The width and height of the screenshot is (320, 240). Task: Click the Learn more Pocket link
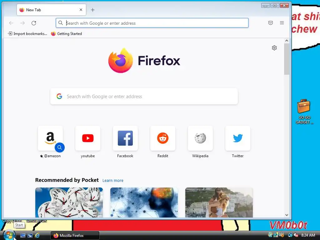(x=113, y=180)
